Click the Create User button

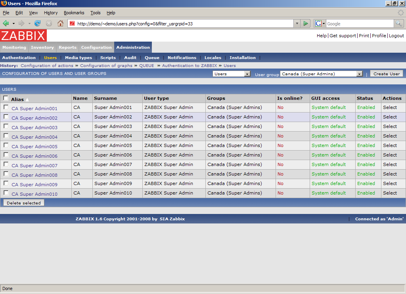(387, 74)
